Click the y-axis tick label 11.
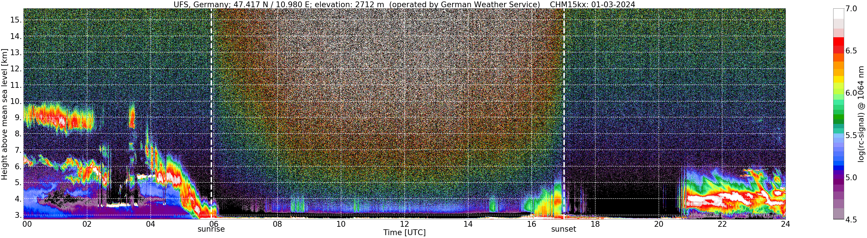This screenshot has height=238, width=867. pos(16,85)
